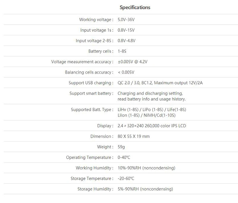Click the 0.8V-4.8V input voltage value
Image resolution: width=238 pixels, height=203 pixels.
(126, 41)
